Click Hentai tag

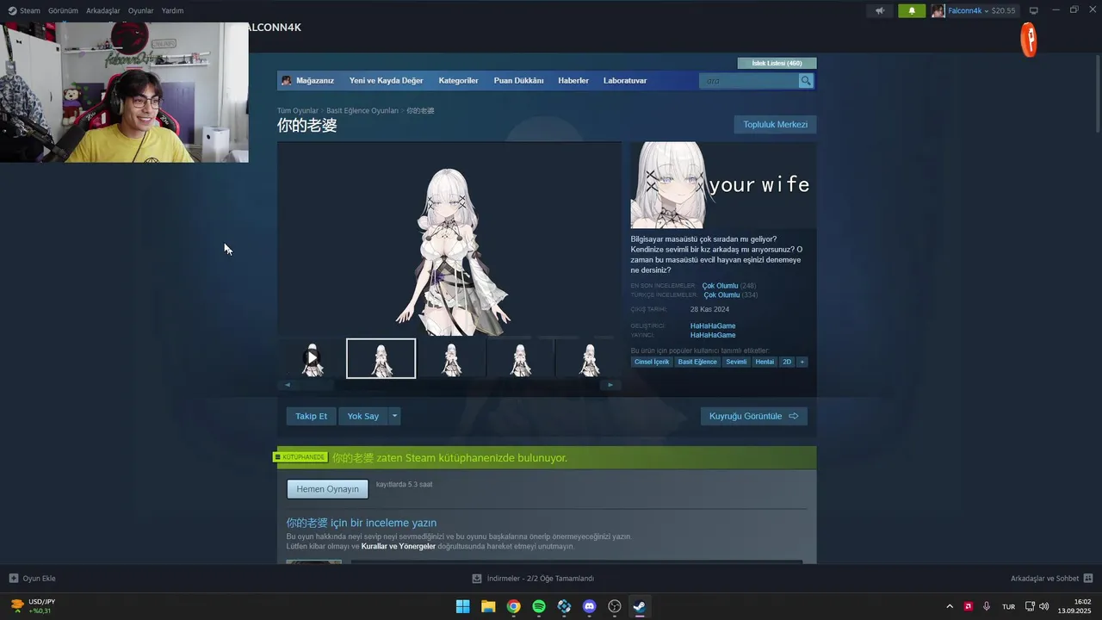click(765, 362)
